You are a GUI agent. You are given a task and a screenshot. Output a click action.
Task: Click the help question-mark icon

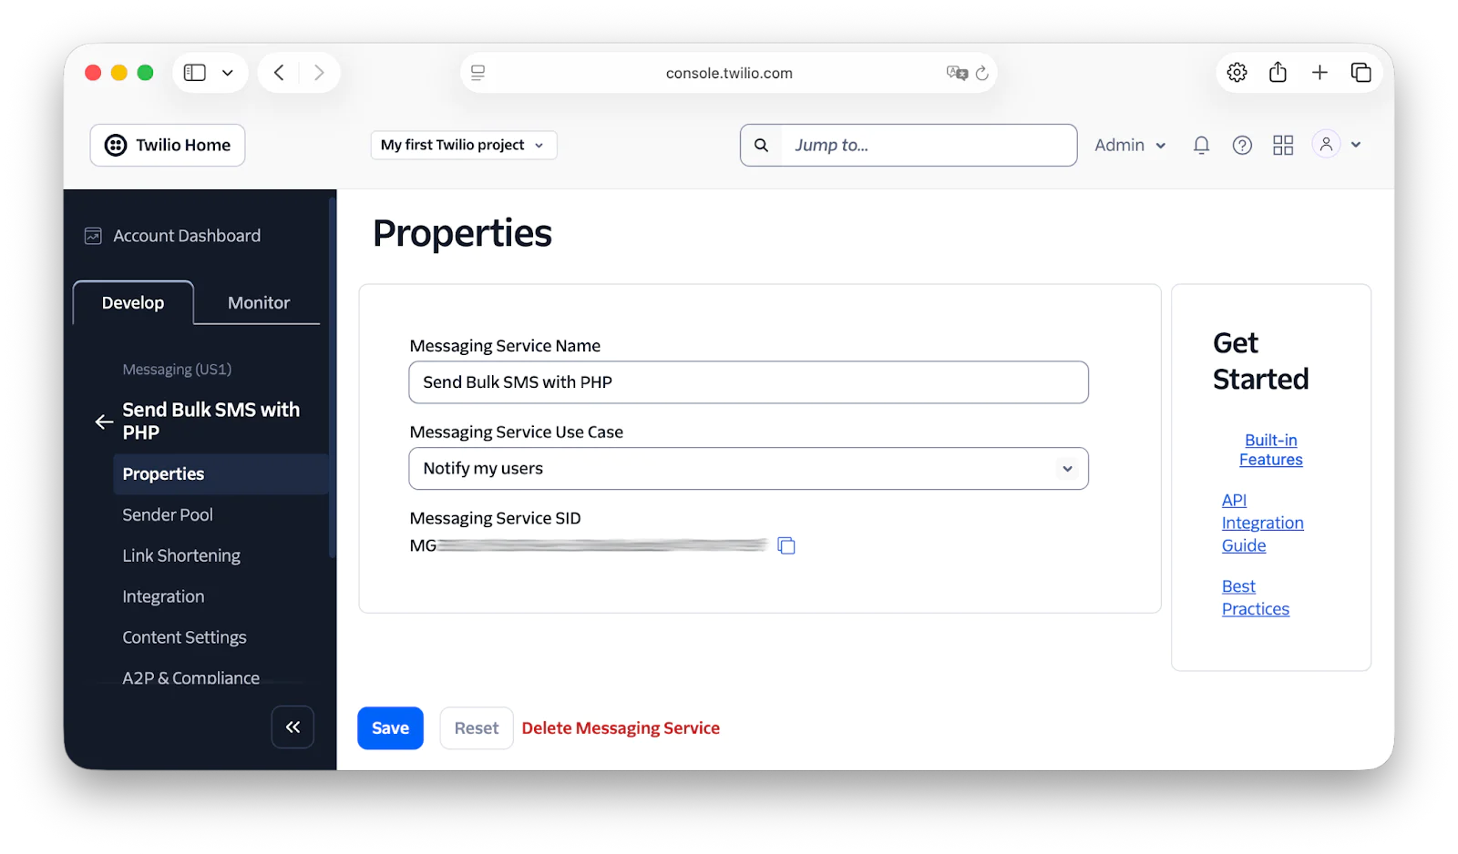click(x=1241, y=145)
